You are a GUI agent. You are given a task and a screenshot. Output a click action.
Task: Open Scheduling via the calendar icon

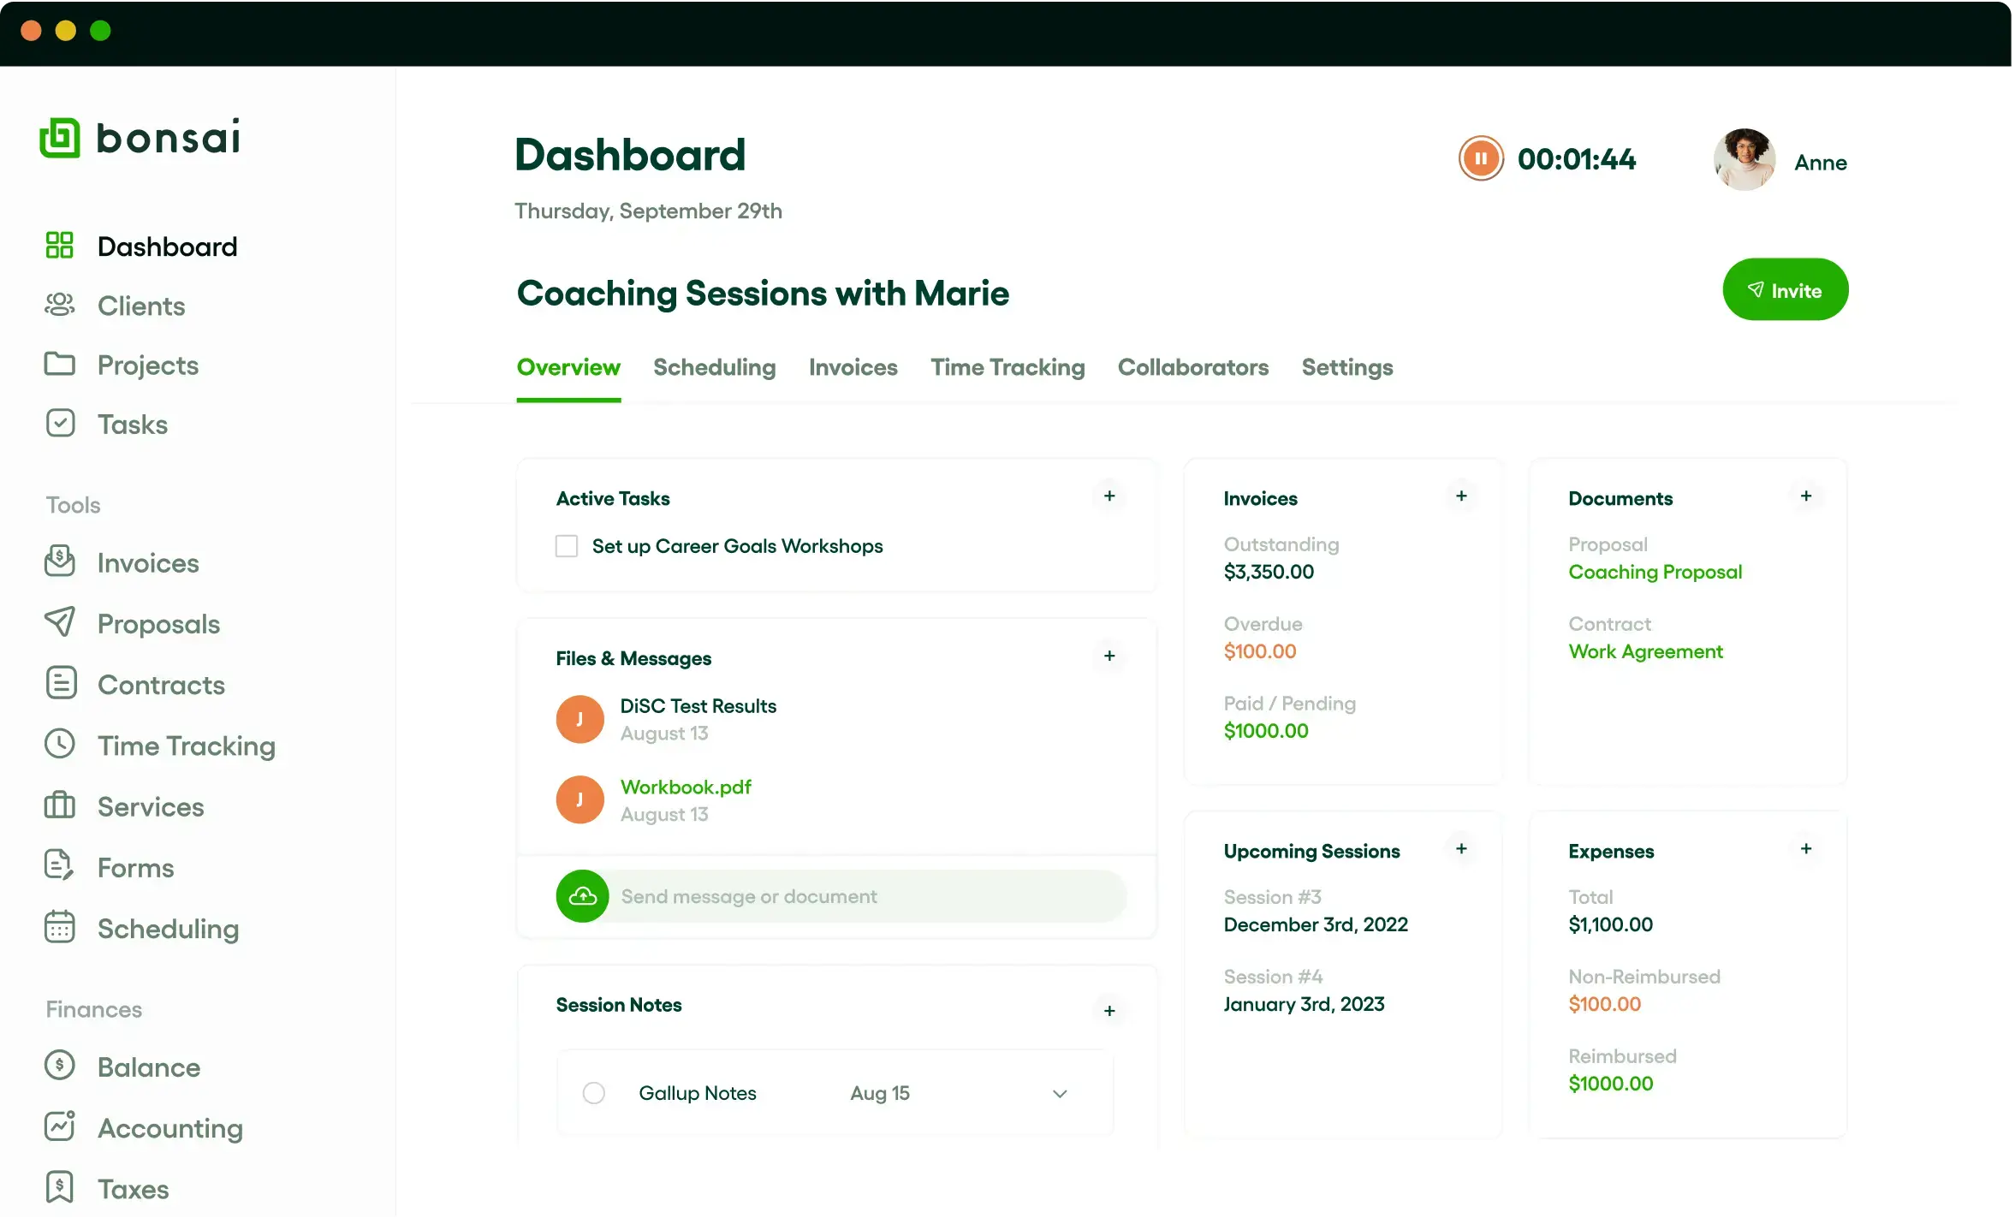coord(60,928)
